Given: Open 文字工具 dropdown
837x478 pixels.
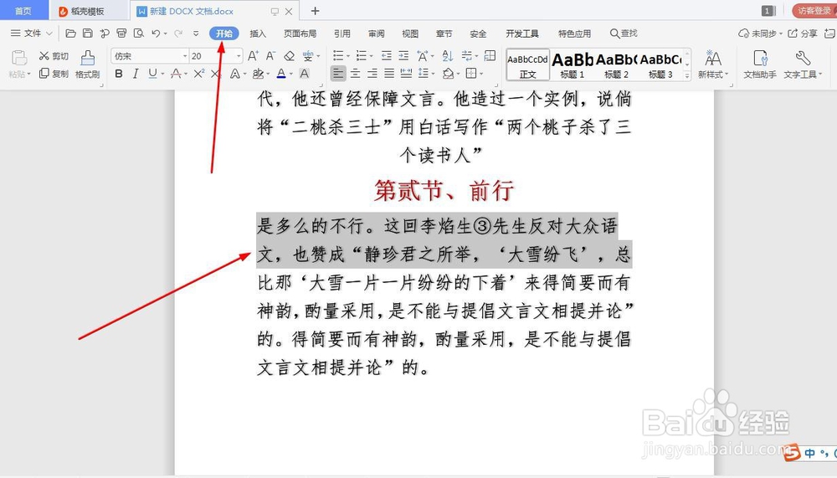Looking at the screenshot, I should [x=803, y=64].
